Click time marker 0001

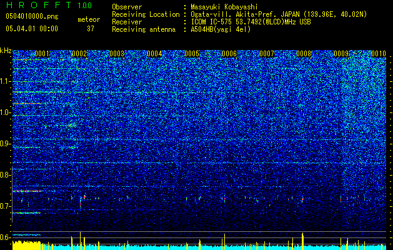(x=42, y=54)
